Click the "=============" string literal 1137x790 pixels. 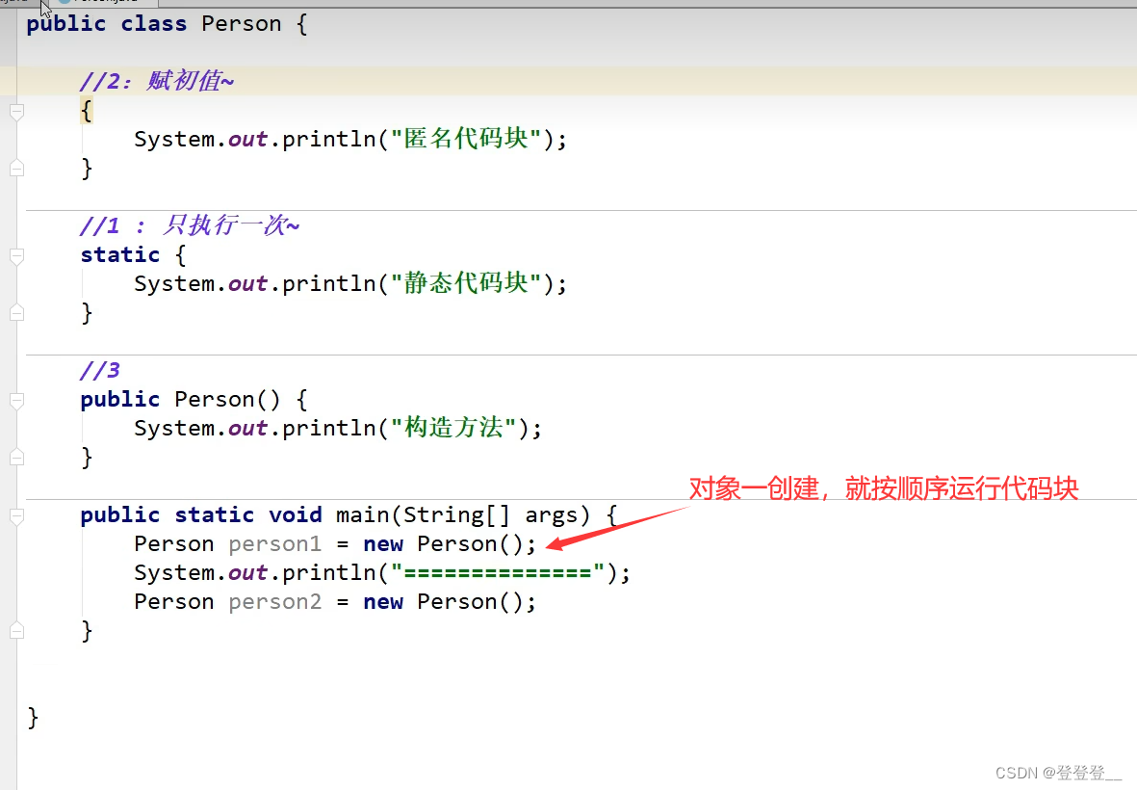498,573
